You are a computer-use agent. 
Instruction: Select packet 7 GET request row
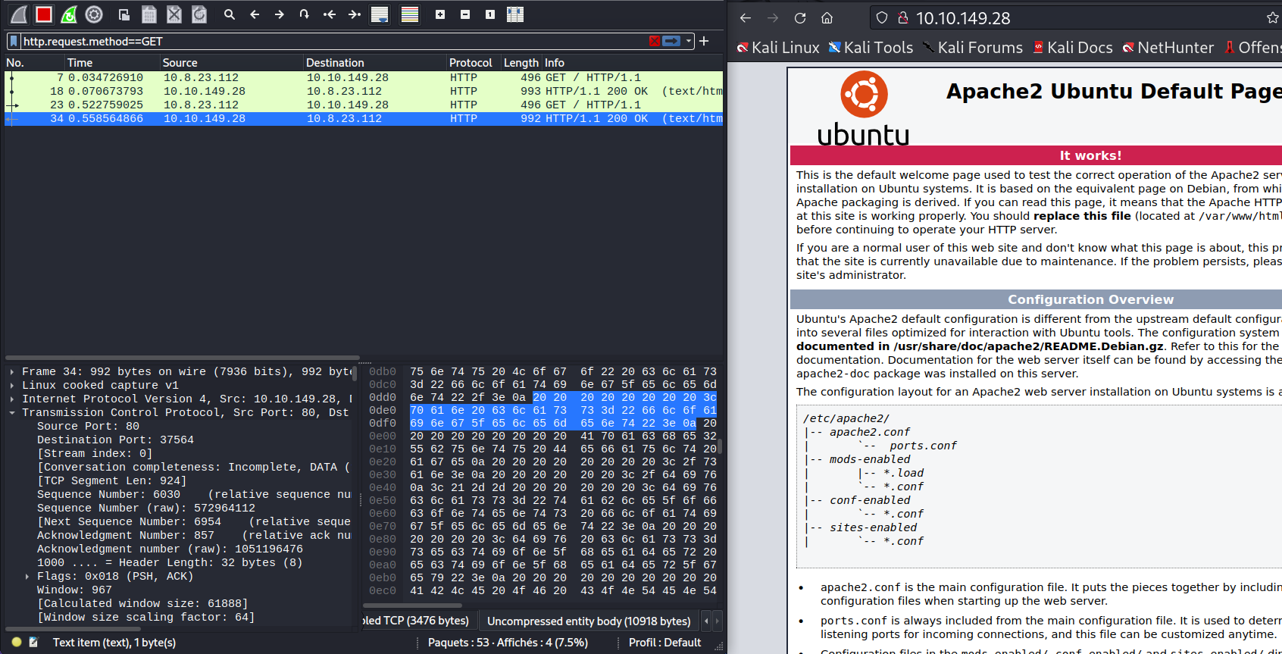[x=364, y=77]
